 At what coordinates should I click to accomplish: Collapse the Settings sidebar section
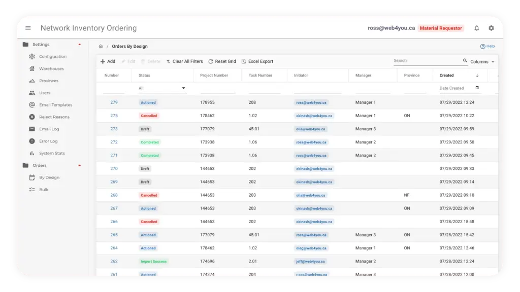pos(79,45)
